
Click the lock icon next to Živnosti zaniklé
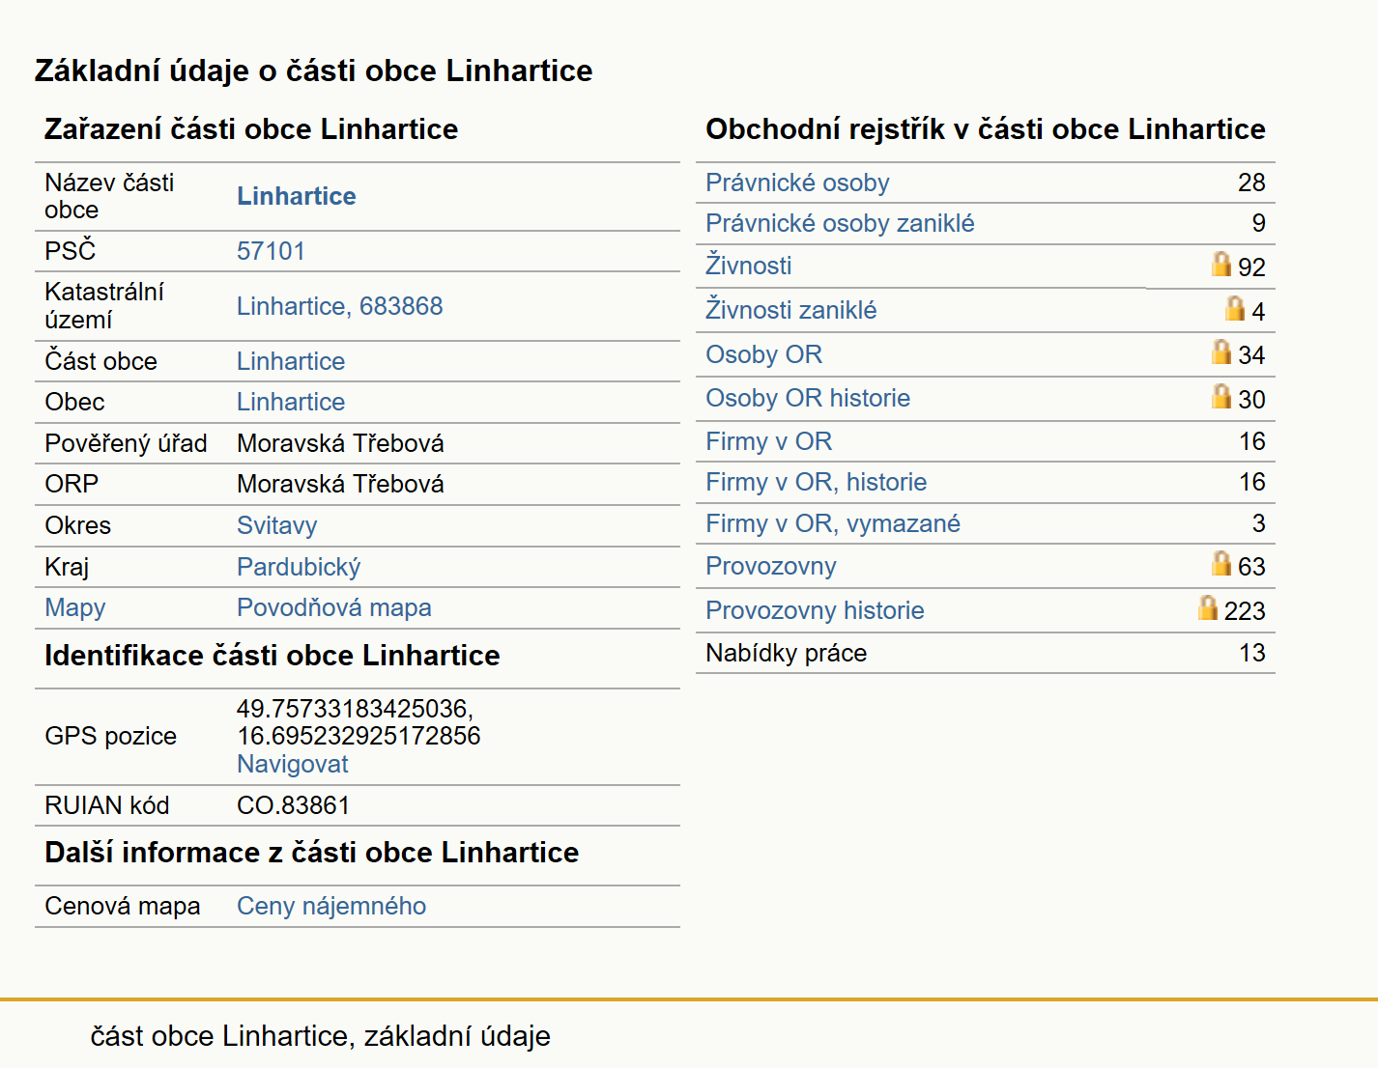click(x=1235, y=307)
